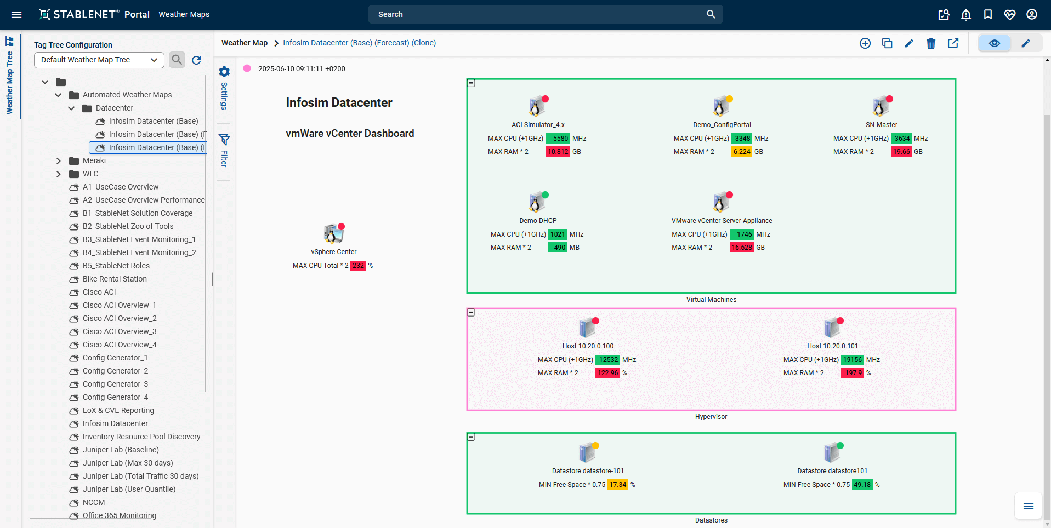Screen dimensions: 1051x528
Task: Collapse the Datacenter folder
Action: pyautogui.click(x=71, y=108)
